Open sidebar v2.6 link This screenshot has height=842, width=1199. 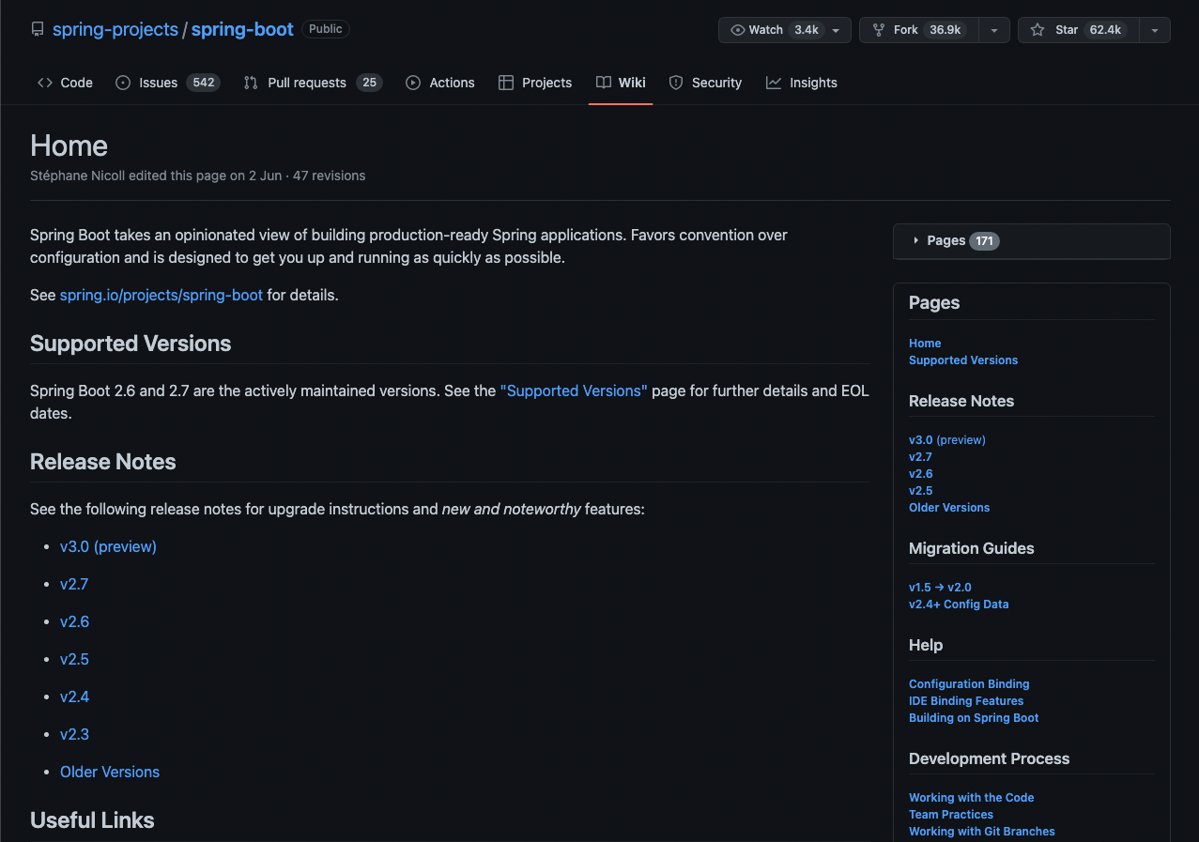(921, 474)
